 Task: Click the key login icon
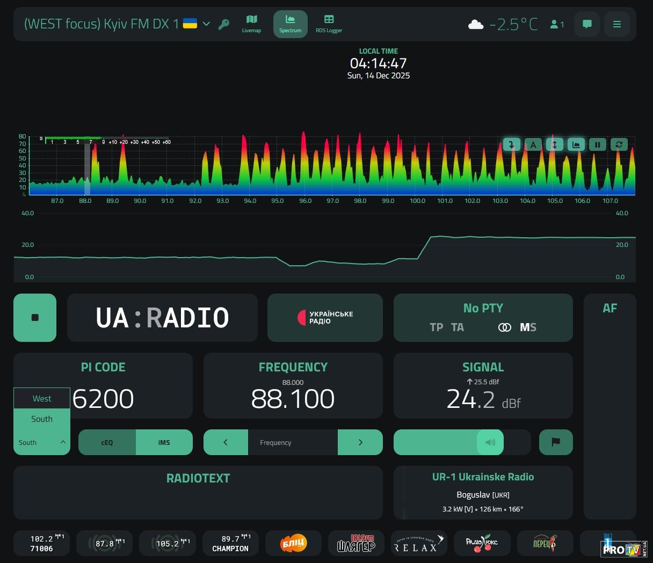pyautogui.click(x=224, y=24)
